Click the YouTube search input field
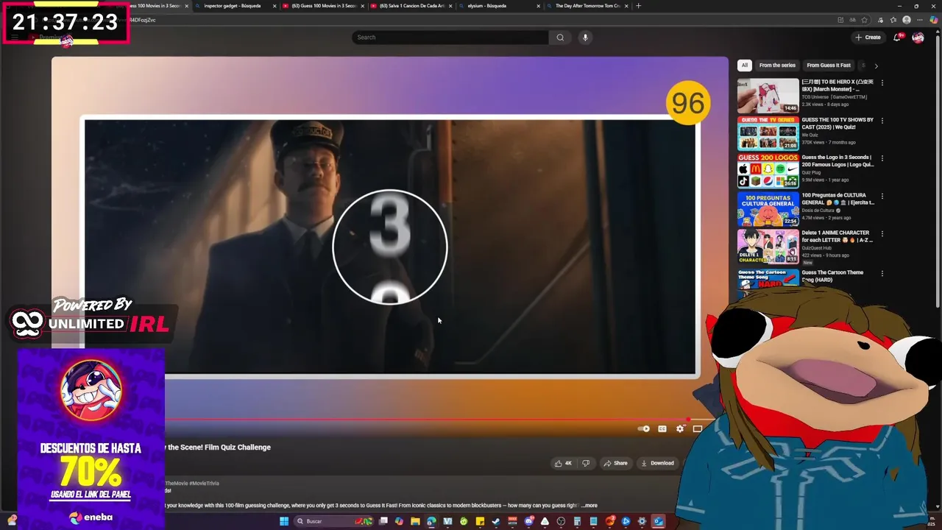Image resolution: width=942 pixels, height=530 pixels. (x=450, y=38)
